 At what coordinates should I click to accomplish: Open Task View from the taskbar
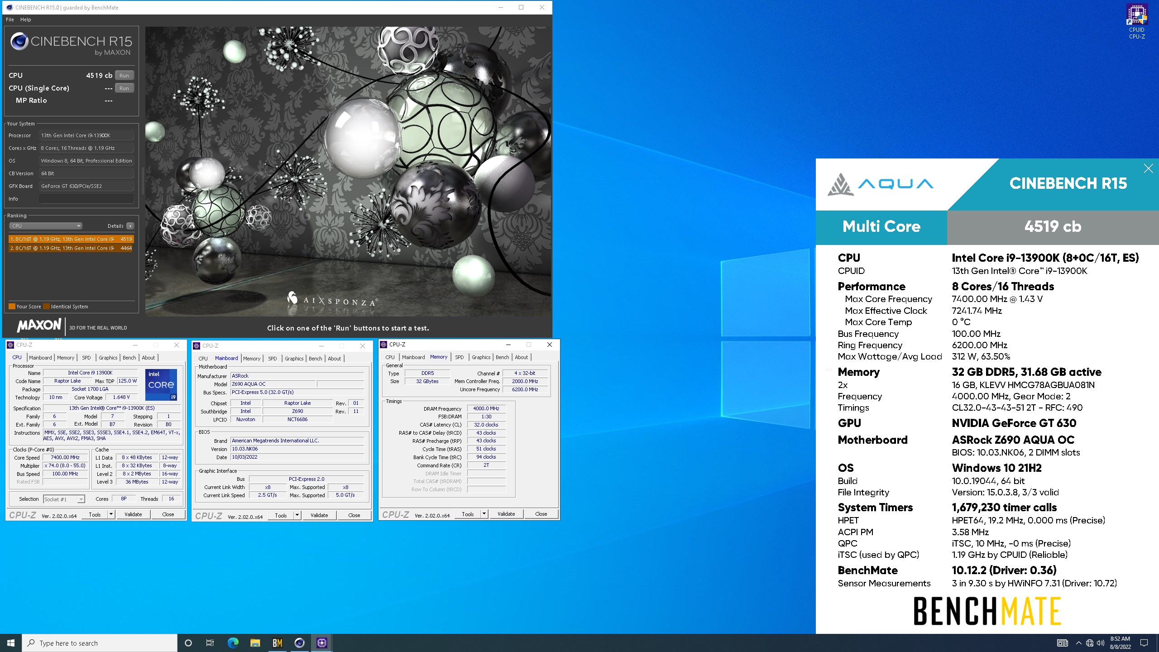click(x=210, y=643)
